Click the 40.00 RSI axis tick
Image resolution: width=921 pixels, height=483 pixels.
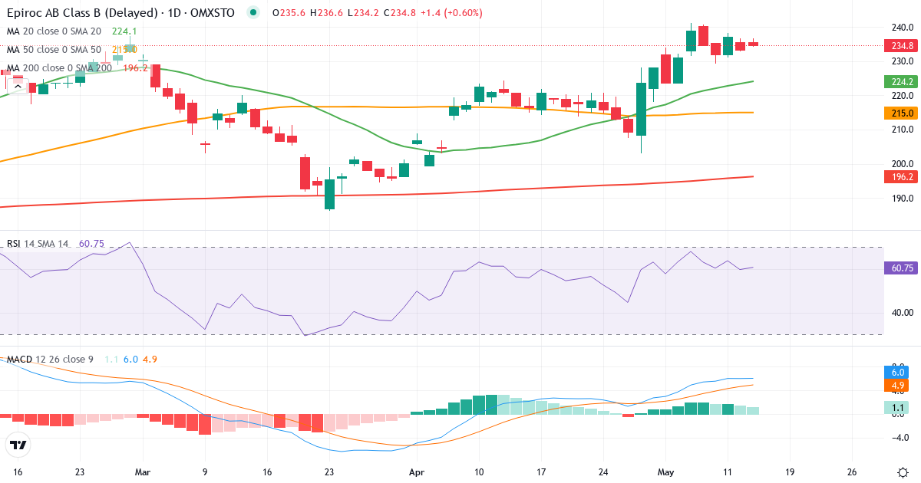tap(903, 313)
